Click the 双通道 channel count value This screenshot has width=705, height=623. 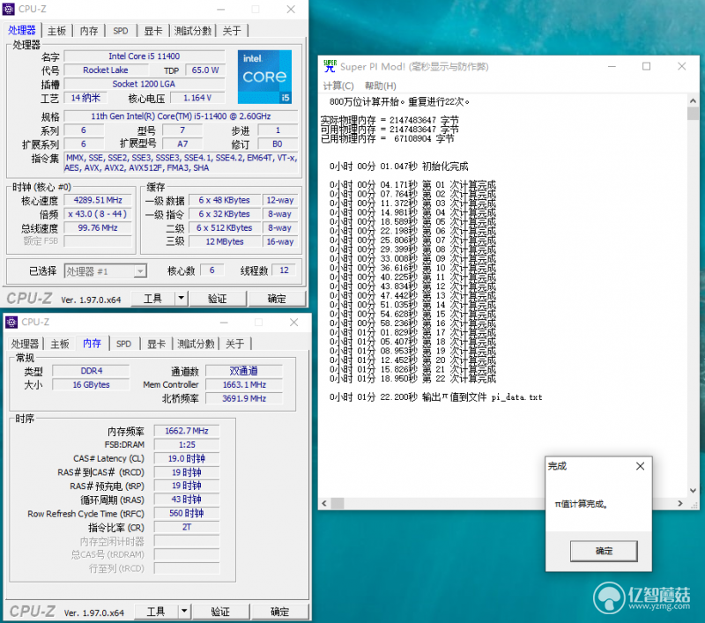244,371
